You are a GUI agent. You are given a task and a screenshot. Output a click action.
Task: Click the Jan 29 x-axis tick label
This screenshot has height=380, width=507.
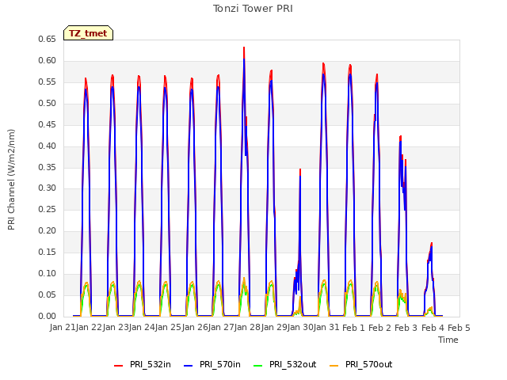[x=273, y=328]
